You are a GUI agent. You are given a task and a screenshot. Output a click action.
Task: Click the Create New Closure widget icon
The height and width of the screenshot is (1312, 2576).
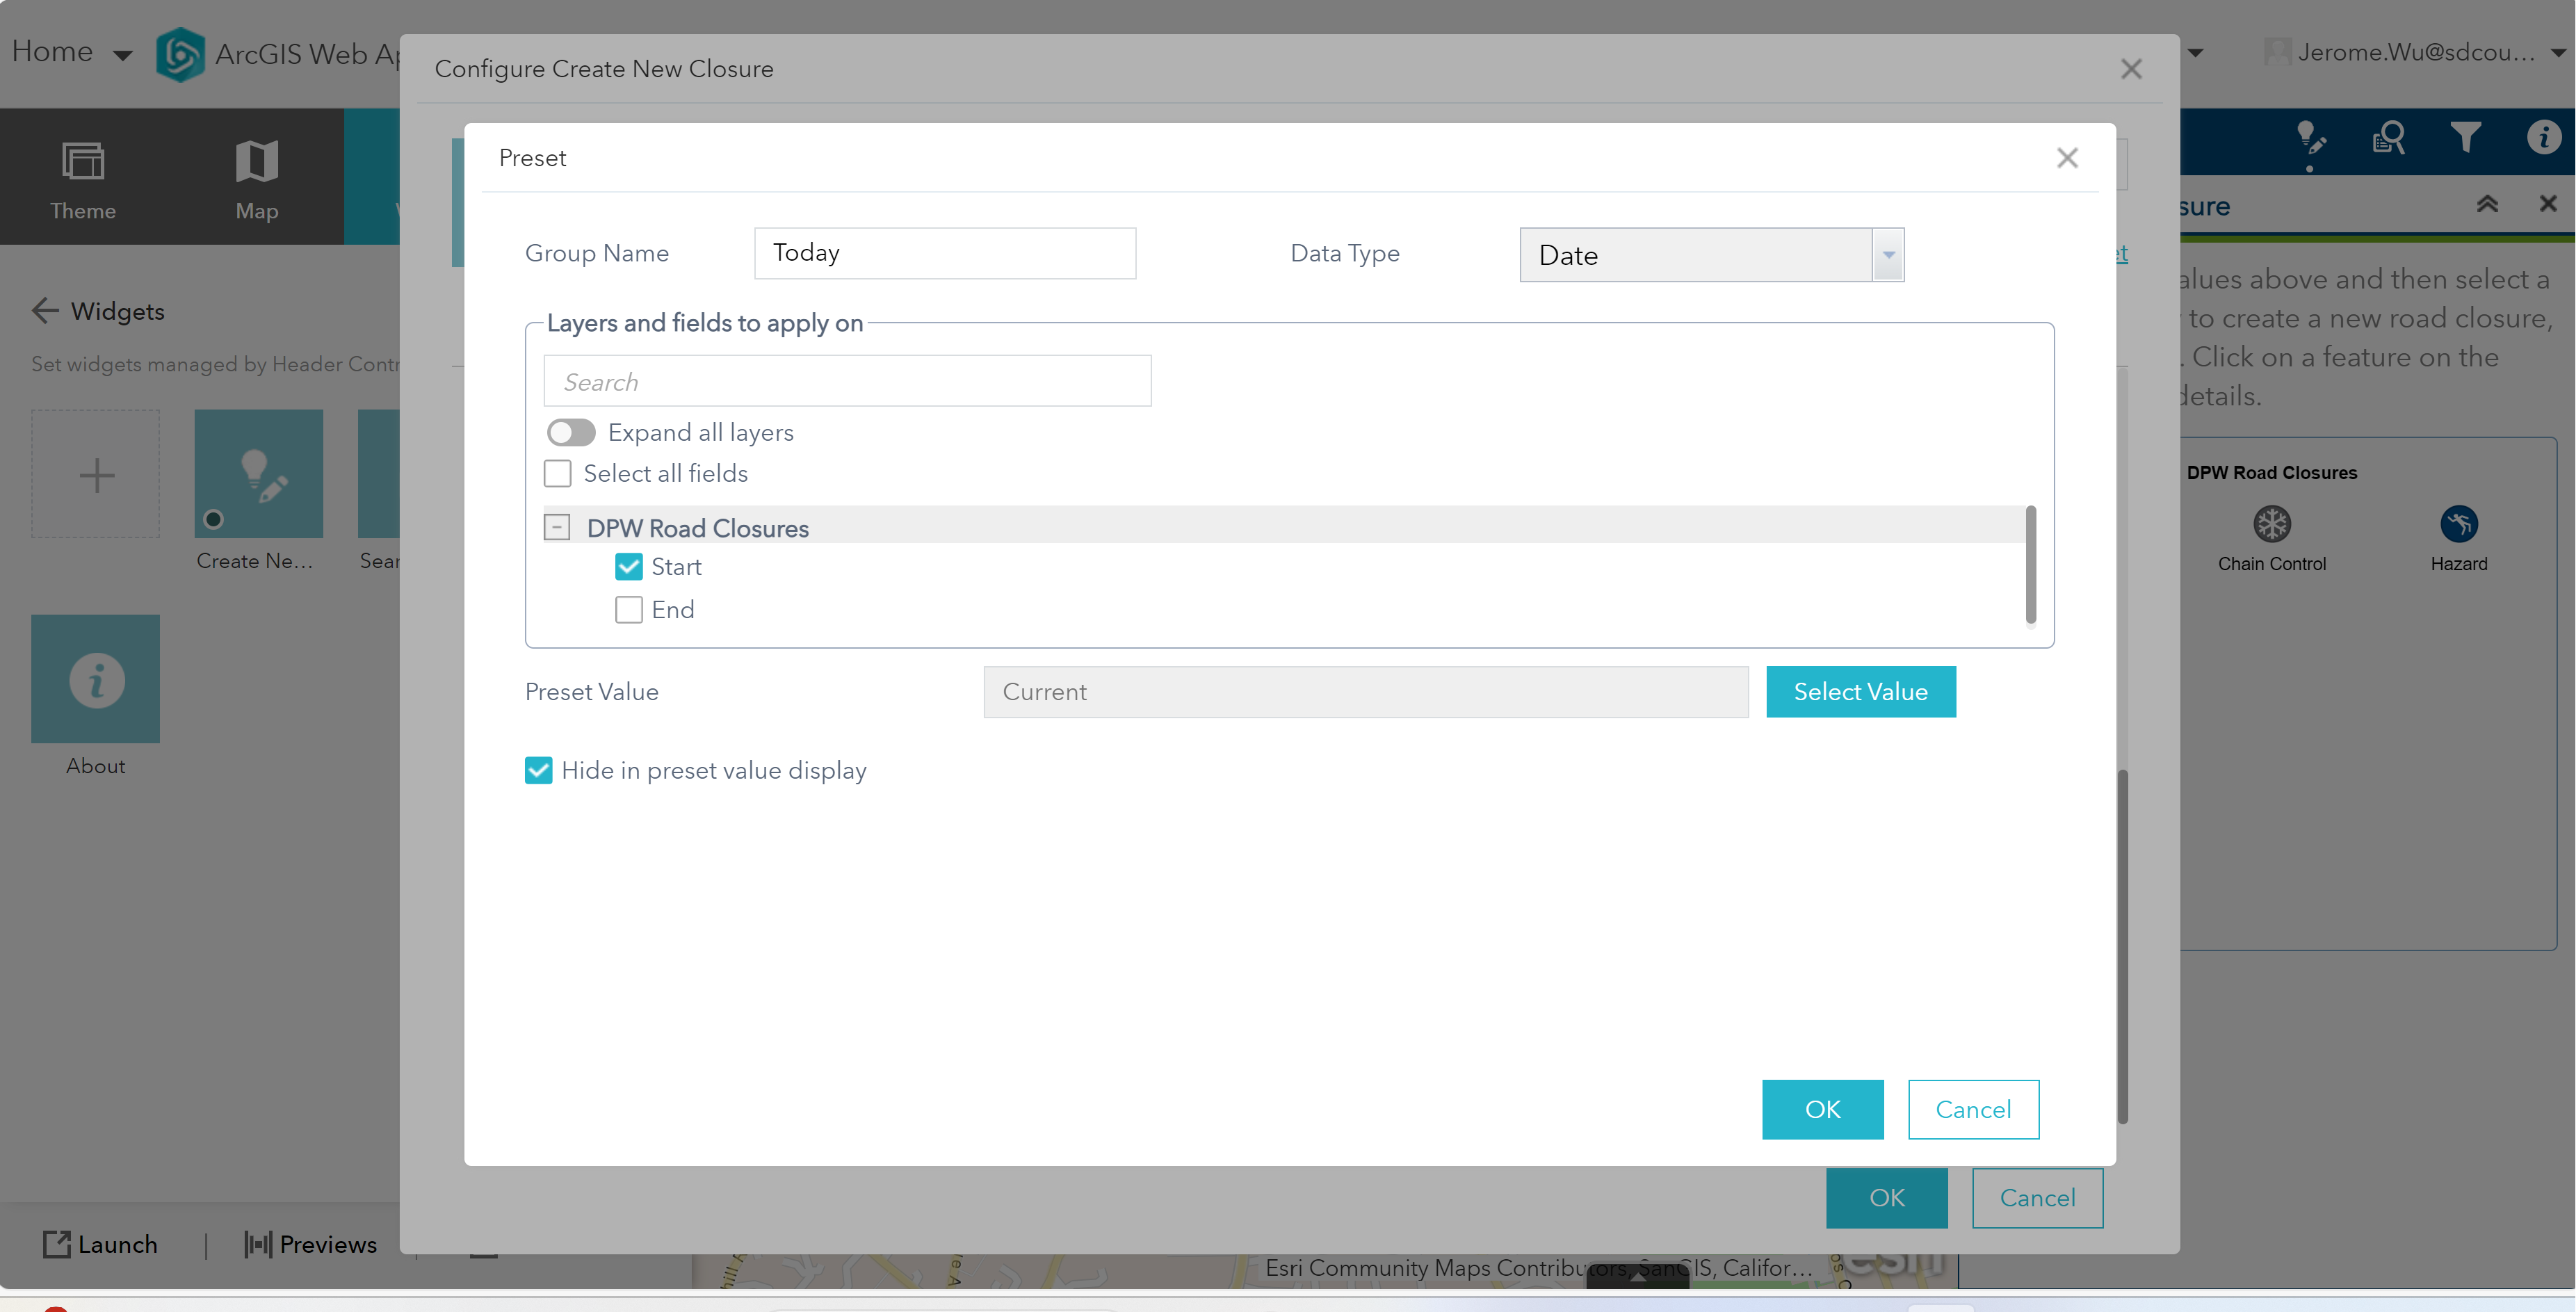click(258, 474)
